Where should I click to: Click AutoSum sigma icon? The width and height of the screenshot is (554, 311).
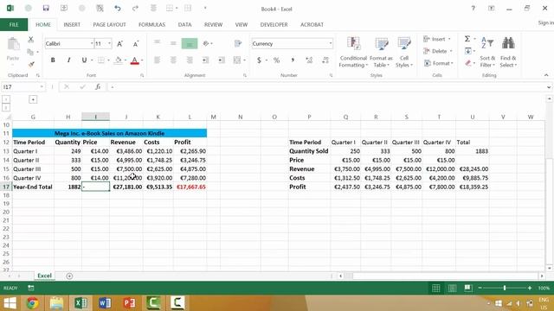(467, 39)
